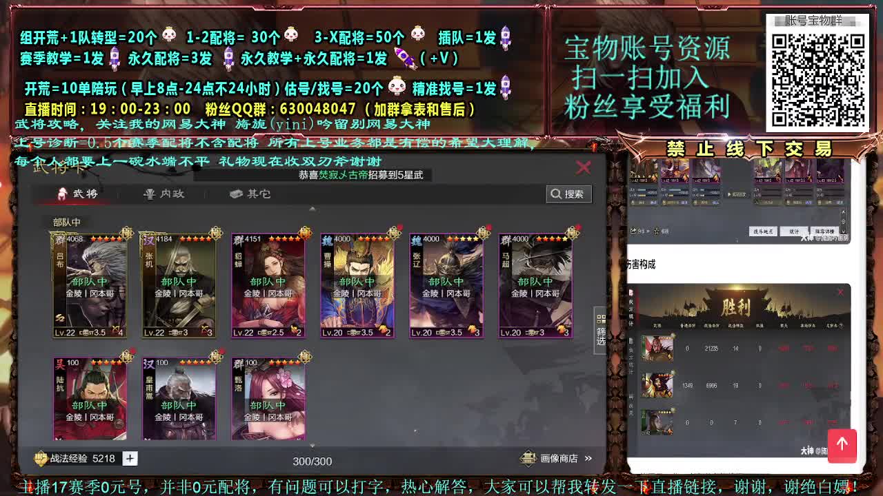Image resolution: width=883 pixels, height=496 pixels.
Task: Open the 画像商店 portrait shop
Action: pos(557,458)
